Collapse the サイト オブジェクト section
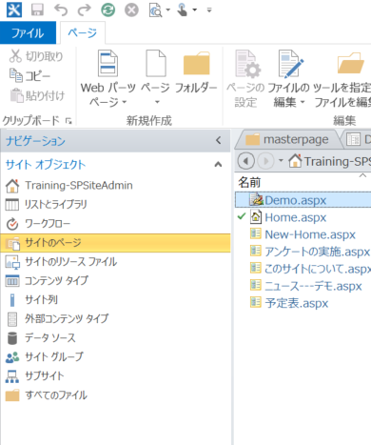This screenshot has width=371, height=445. coord(218,165)
